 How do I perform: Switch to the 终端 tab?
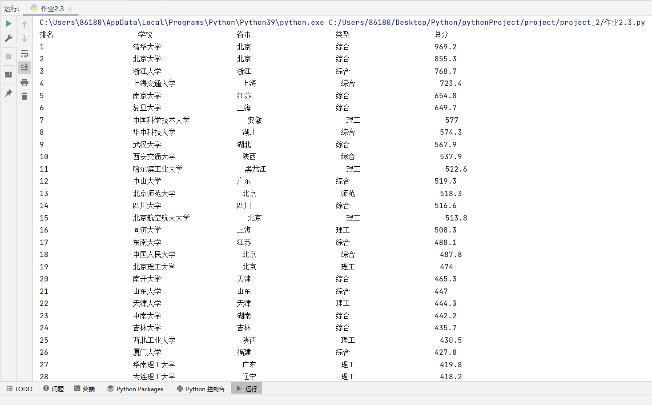(x=85, y=389)
